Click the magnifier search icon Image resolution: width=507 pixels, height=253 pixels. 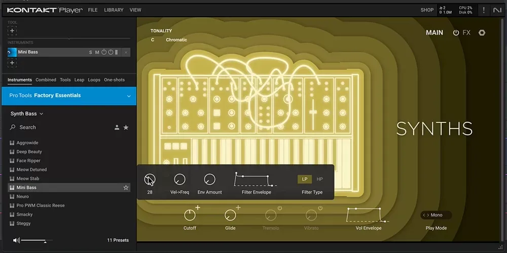pos(13,127)
